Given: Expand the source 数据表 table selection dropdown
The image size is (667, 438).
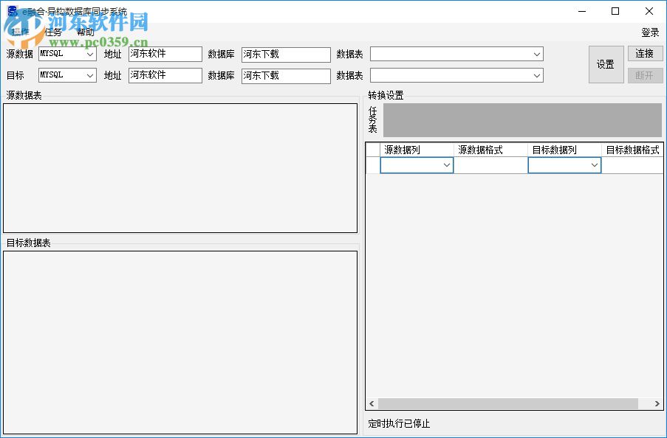Looking at the screenshot, I should tap(535, 53).
